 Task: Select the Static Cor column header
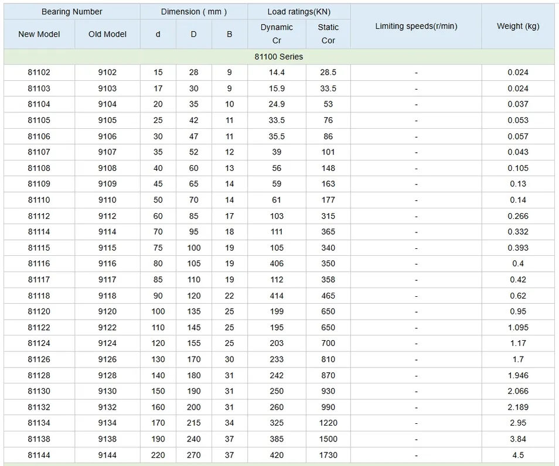click(328, 34)
